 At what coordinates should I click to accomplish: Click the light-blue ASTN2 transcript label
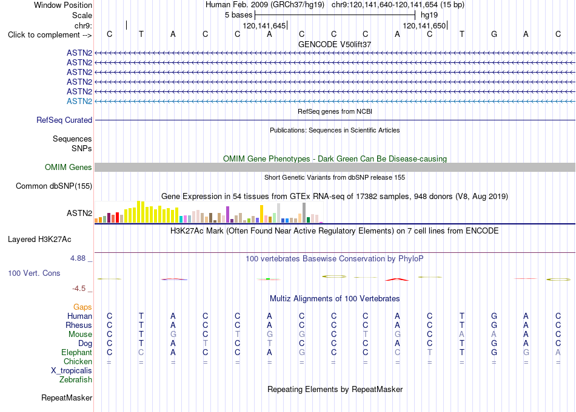[x=79, y=101]
